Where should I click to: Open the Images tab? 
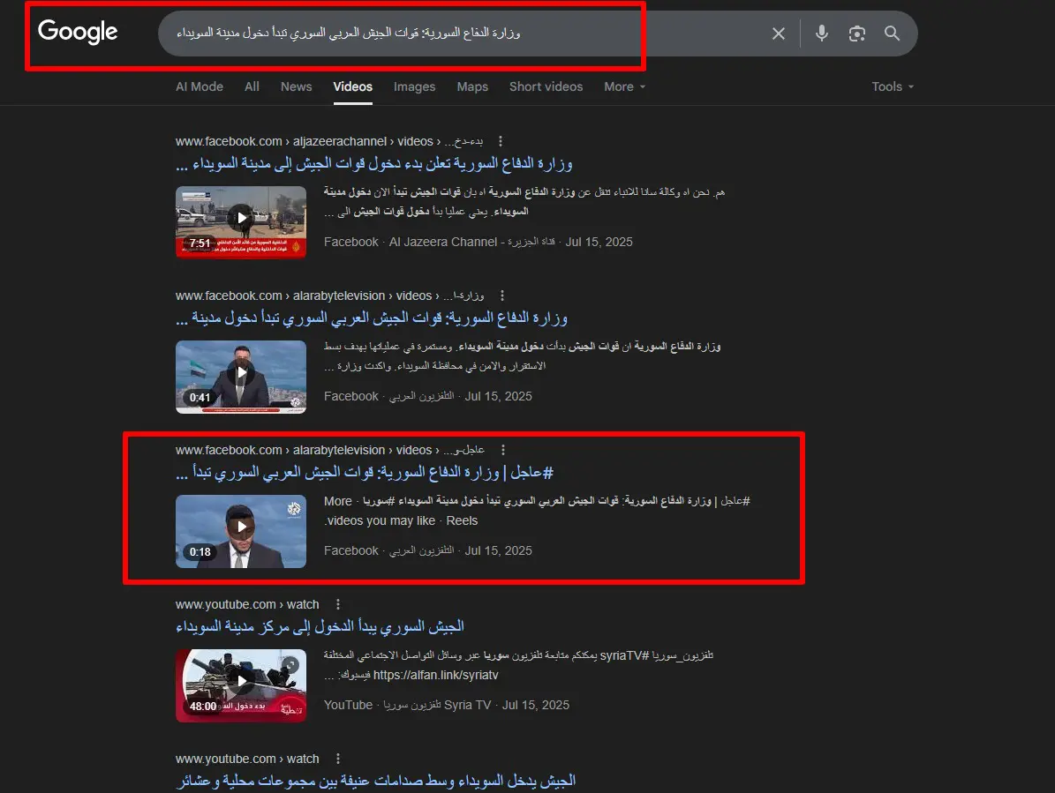[414, 86]
